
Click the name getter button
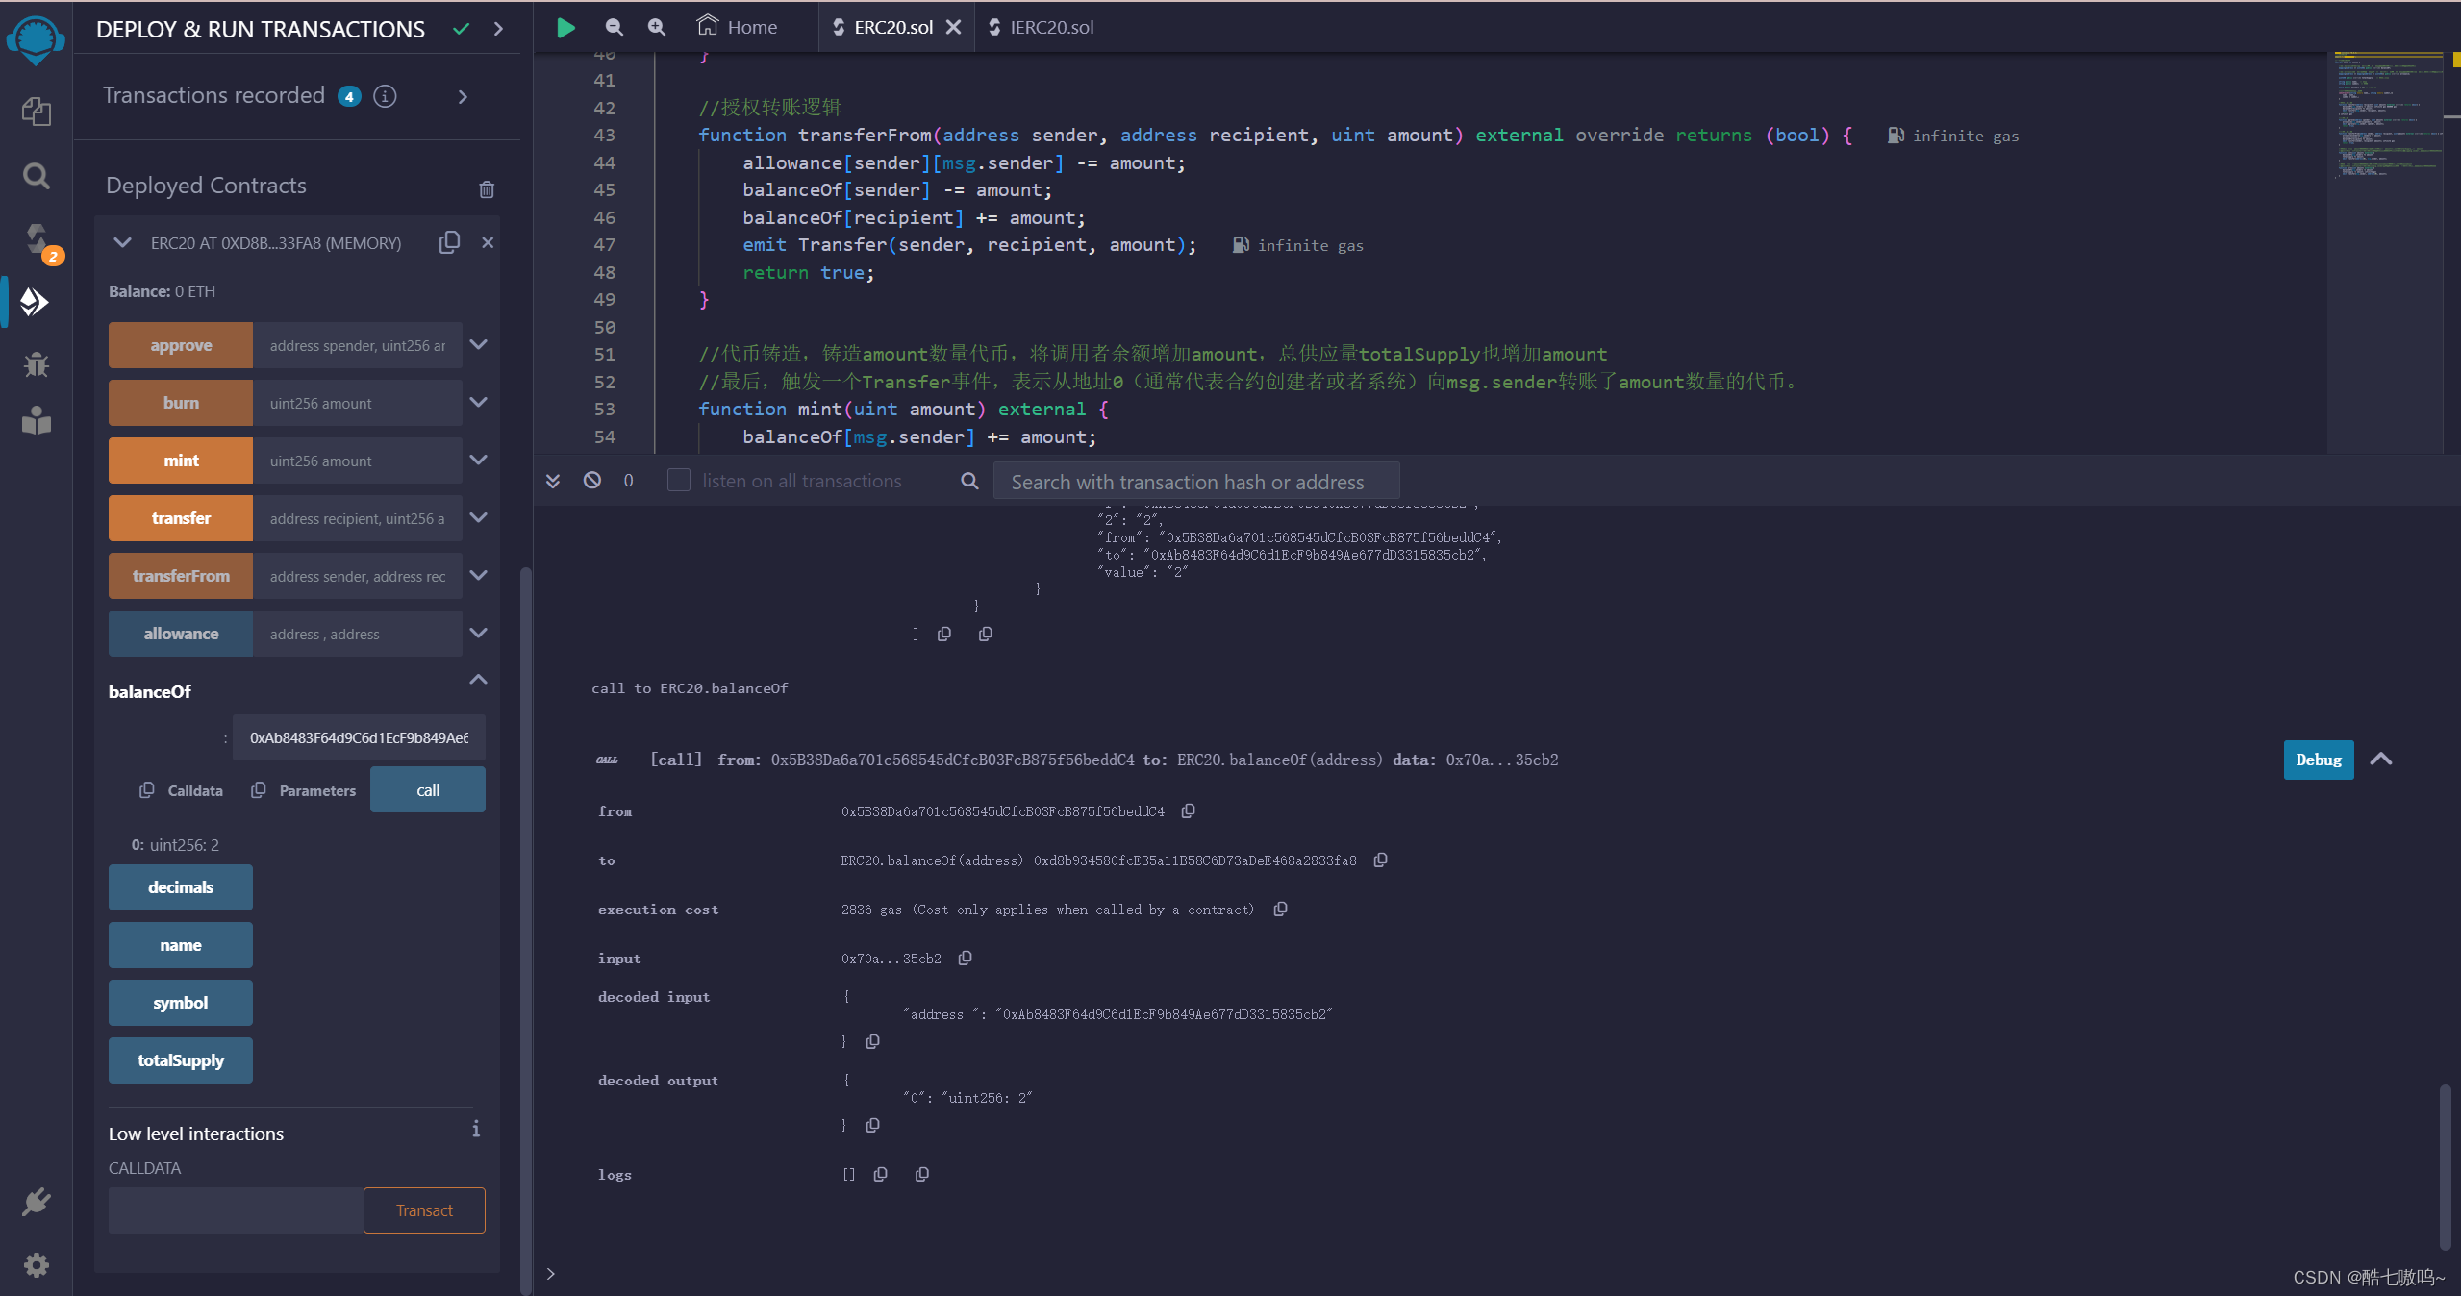[x=181, y=945]
